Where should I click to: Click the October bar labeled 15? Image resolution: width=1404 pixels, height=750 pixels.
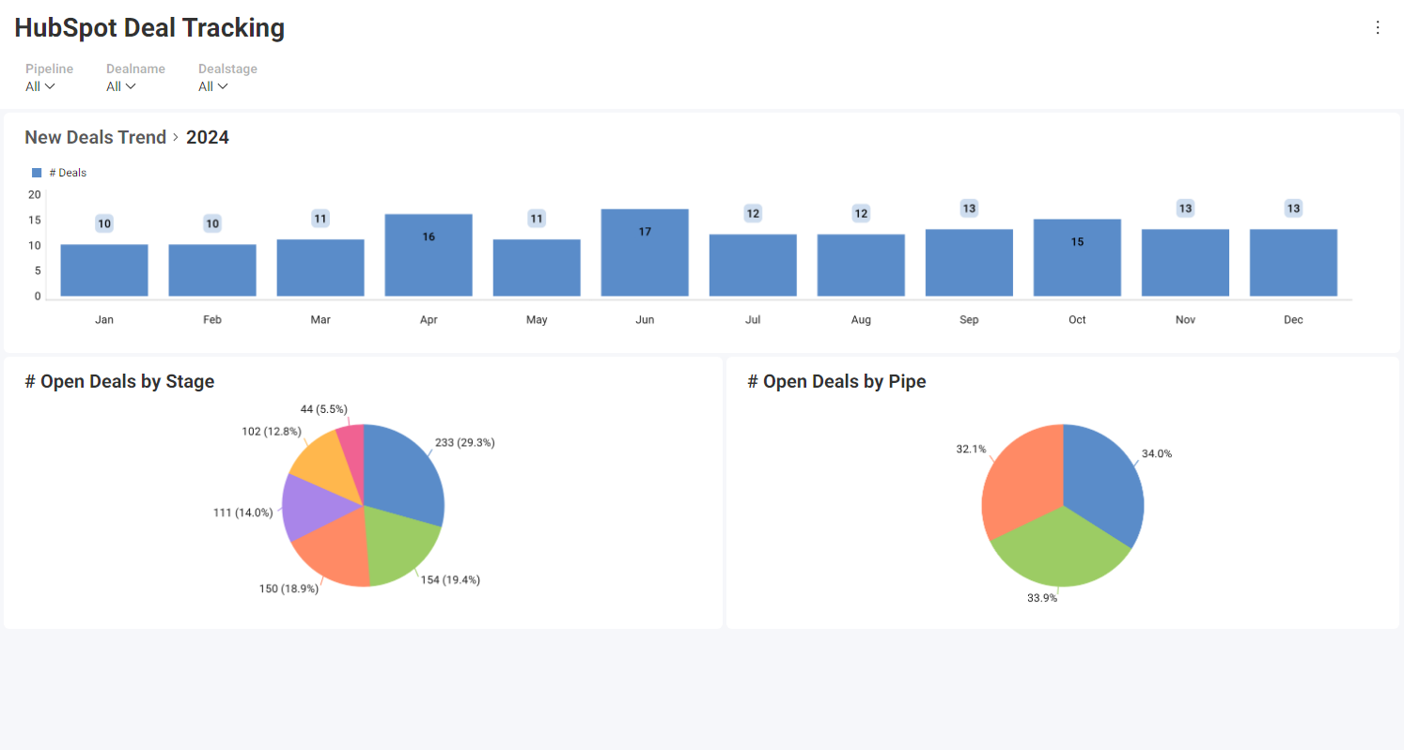(x=1077, y=255)
